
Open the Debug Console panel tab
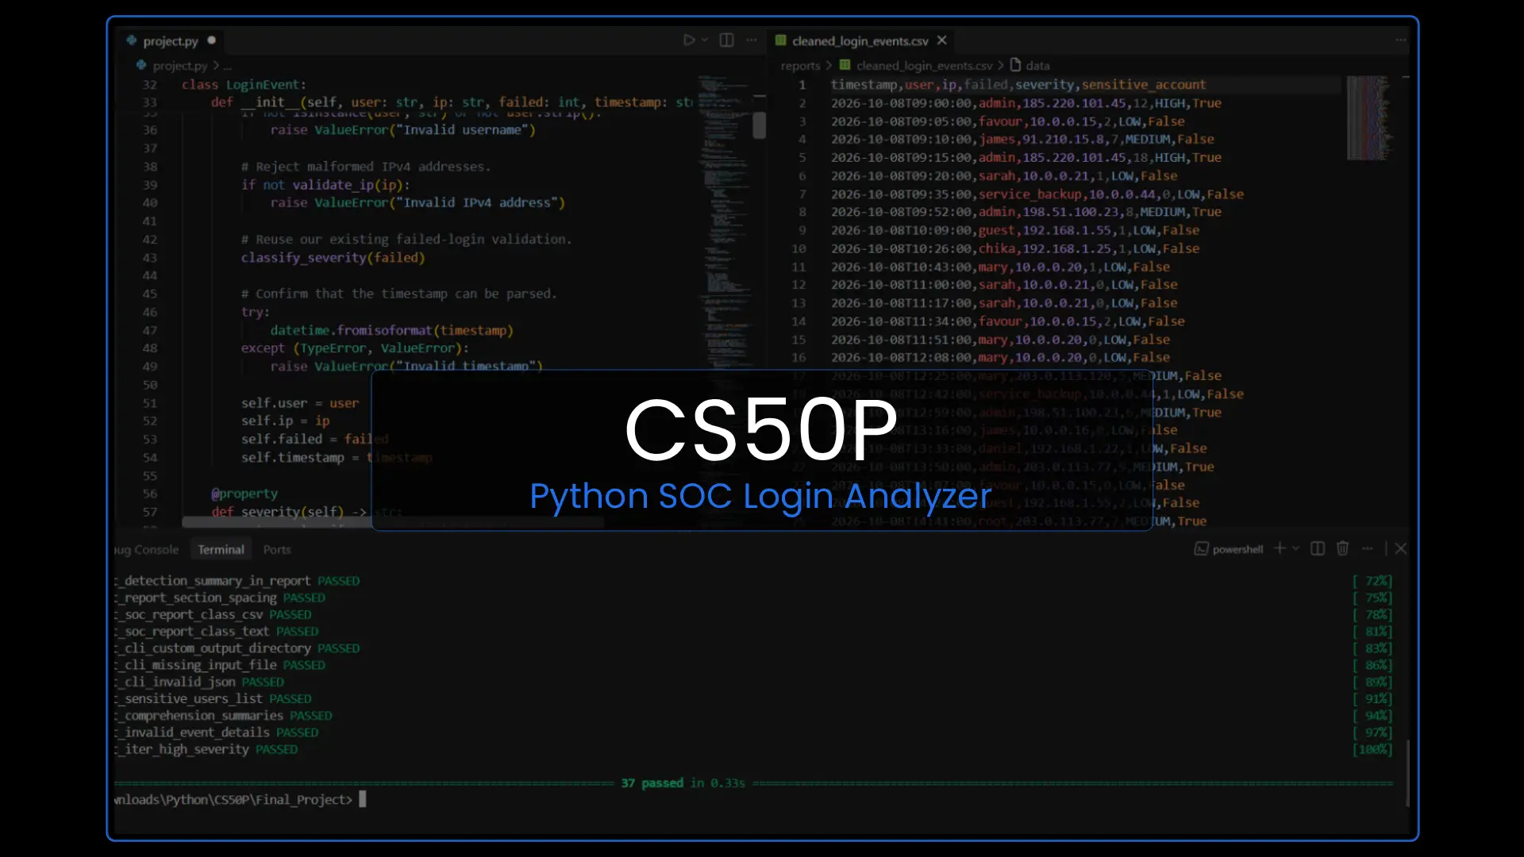click(147, 549)
